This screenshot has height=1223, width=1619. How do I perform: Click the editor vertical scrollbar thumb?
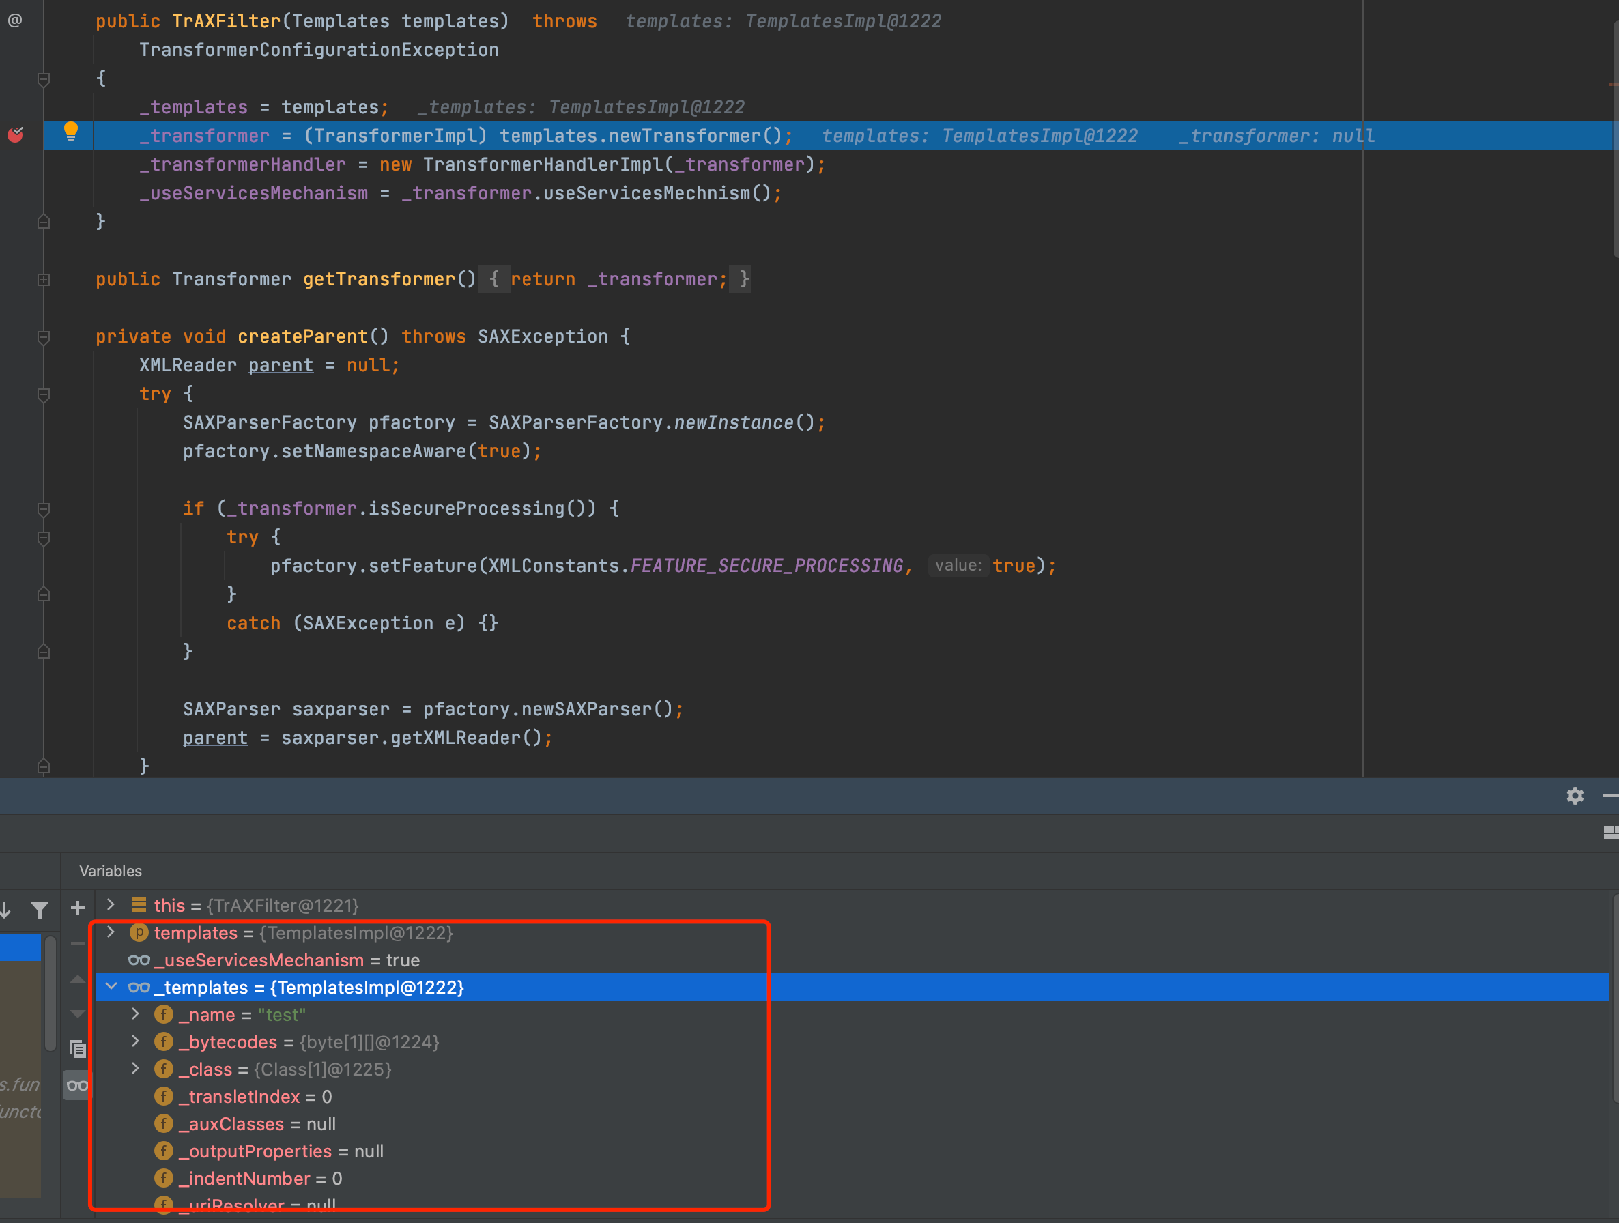click(x=1616, y=139)
